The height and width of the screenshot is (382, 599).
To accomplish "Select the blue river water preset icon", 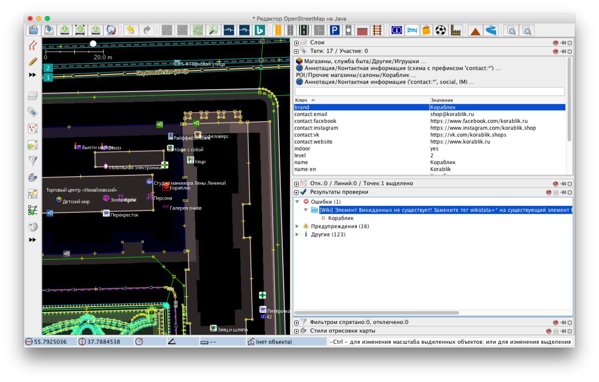I will pyautogui.click(x=490, y=30).
